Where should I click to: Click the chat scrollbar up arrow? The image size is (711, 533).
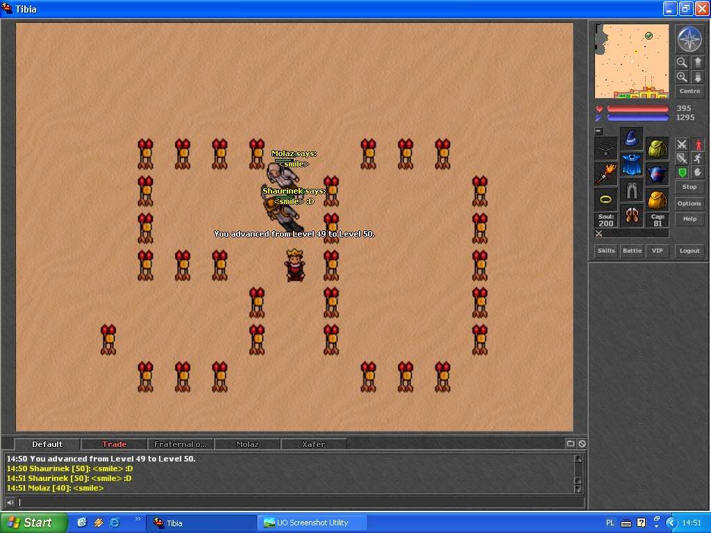(578, 458)
